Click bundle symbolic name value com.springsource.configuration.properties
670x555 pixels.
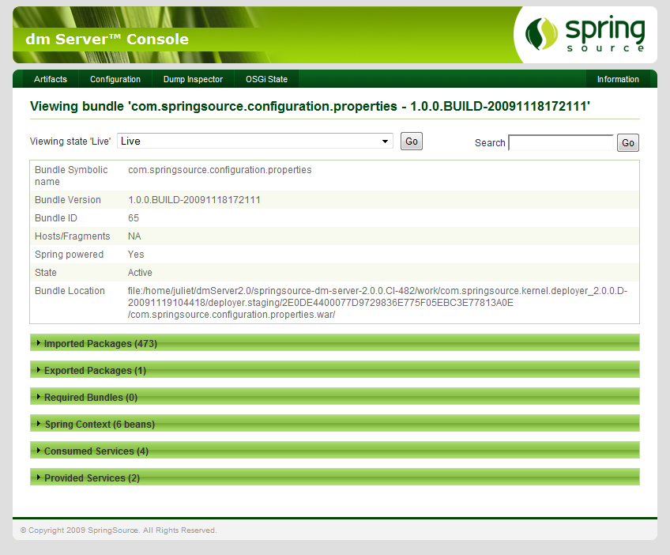(x=220, y=170)
